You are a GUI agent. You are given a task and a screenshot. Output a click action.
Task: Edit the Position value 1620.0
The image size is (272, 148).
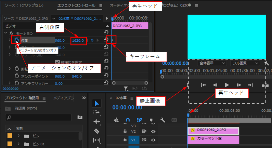78,40
